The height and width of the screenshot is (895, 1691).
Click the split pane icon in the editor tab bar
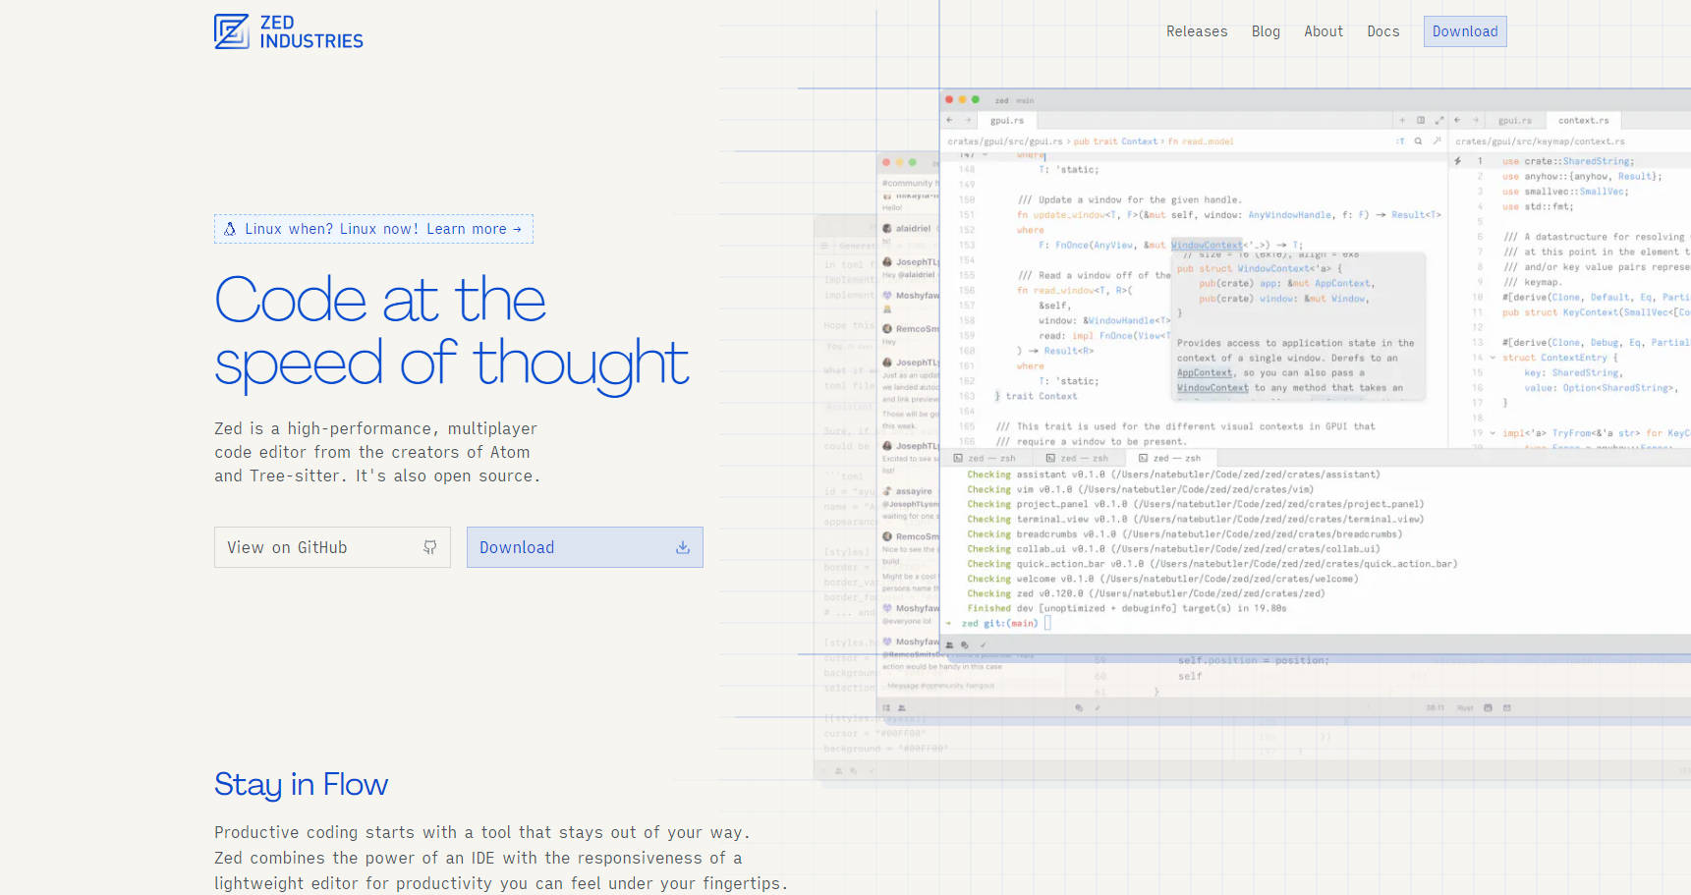click(x=1421, y=120)
